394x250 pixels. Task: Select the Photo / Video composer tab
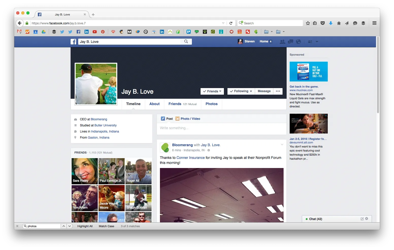tap(188, 119)
